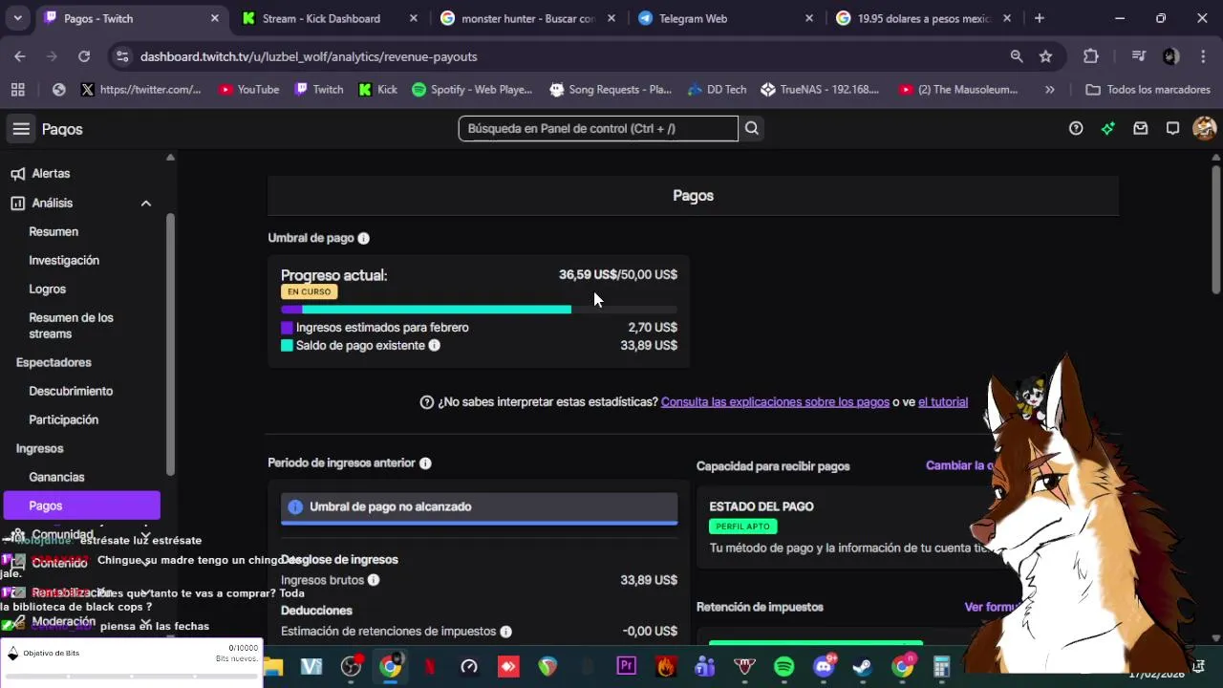
Task: Collapse the Análisis sidebar section
Action: click(x=146, y=203)
